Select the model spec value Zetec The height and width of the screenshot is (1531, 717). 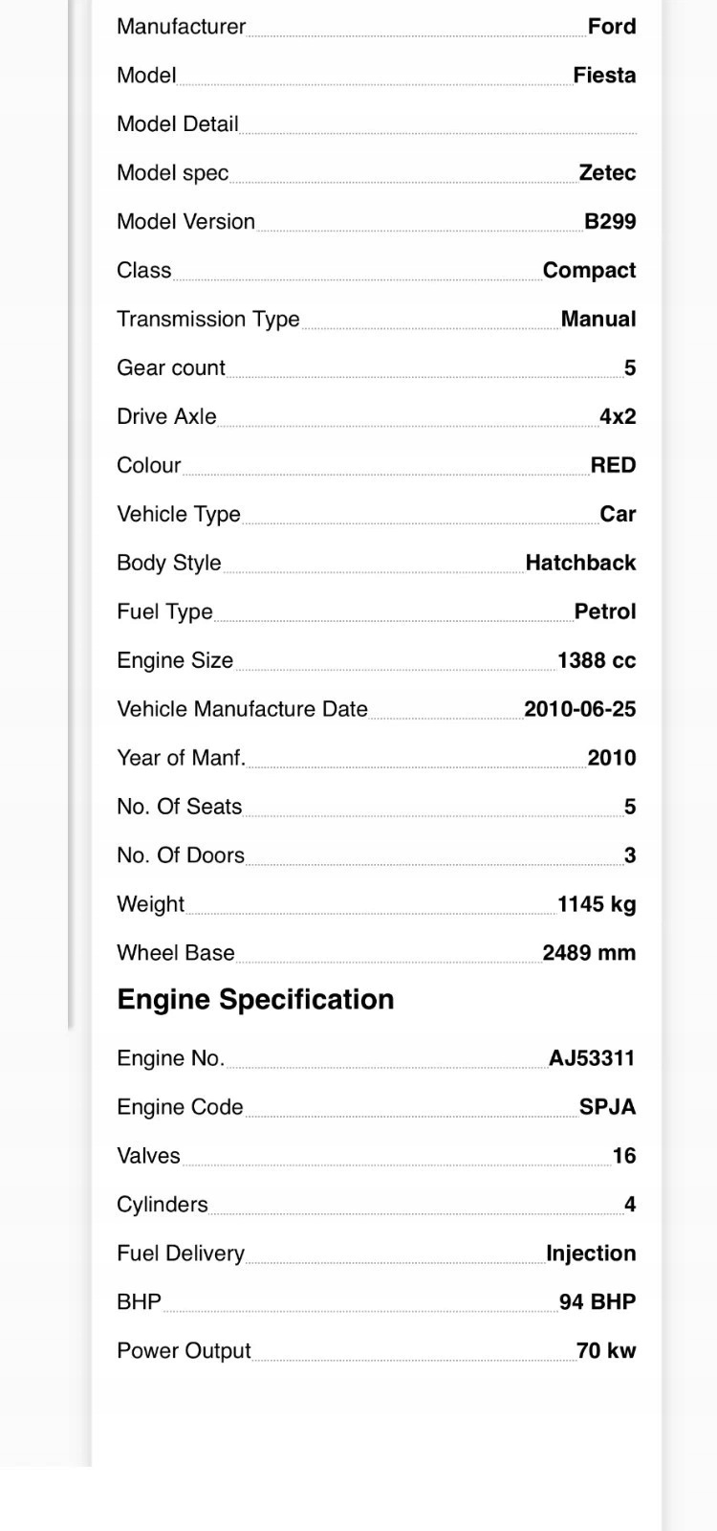coord(607,173)
